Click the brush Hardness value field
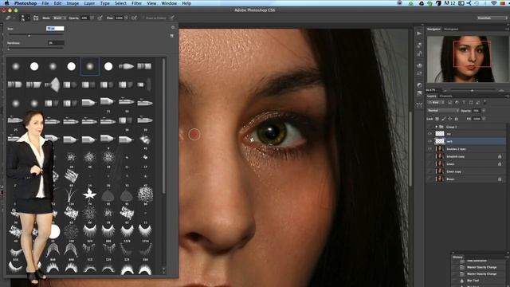The image size is (510, 287). pyautogui.click(x=56, y=42)
